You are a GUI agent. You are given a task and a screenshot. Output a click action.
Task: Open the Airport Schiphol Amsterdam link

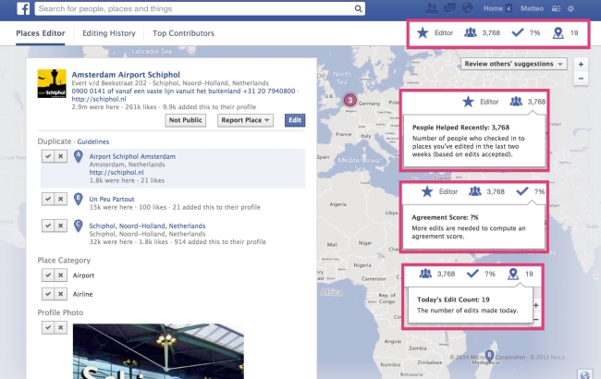tap(132, 156)
